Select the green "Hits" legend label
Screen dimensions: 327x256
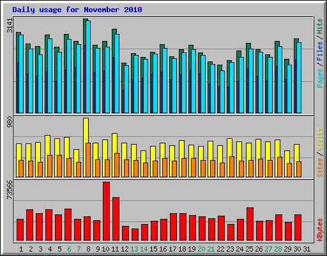(320, 26)
